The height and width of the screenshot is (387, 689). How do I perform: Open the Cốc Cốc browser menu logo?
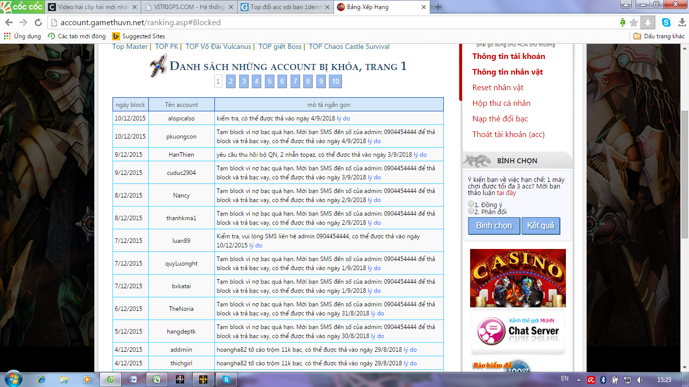21,7
